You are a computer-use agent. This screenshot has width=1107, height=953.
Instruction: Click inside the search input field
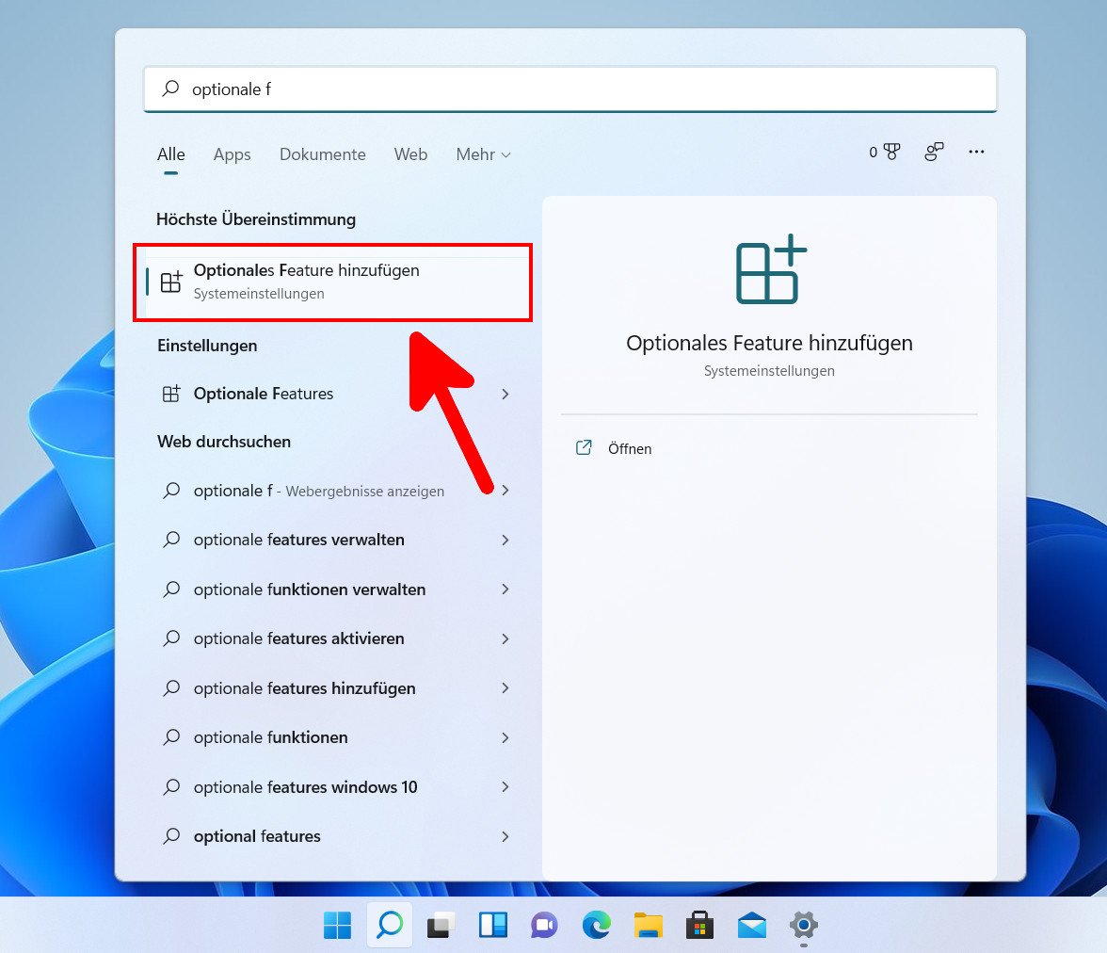565,89
